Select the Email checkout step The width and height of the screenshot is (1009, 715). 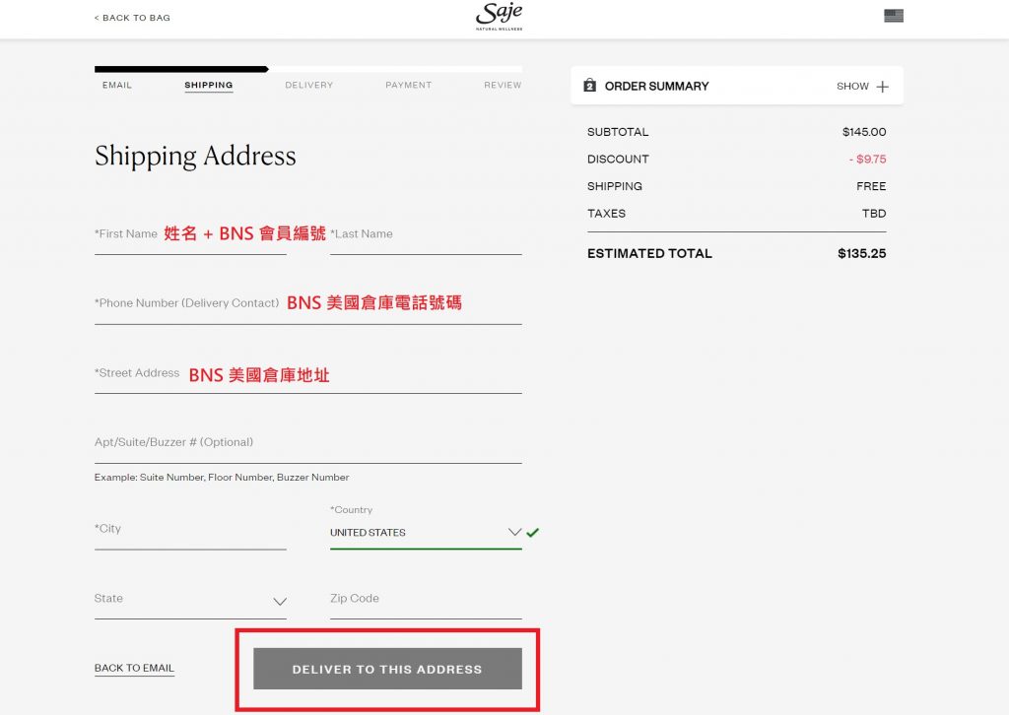(x=117, y=86)
